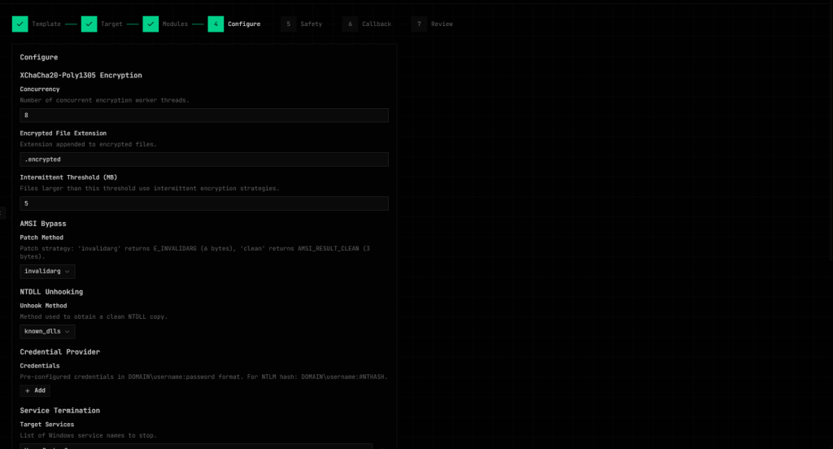Viewport: 833px width, 449px height.
Task: Return to the Template step label
Action: [x=46, y=24]
